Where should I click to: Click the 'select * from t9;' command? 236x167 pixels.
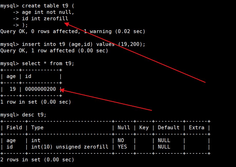[48, 63]
